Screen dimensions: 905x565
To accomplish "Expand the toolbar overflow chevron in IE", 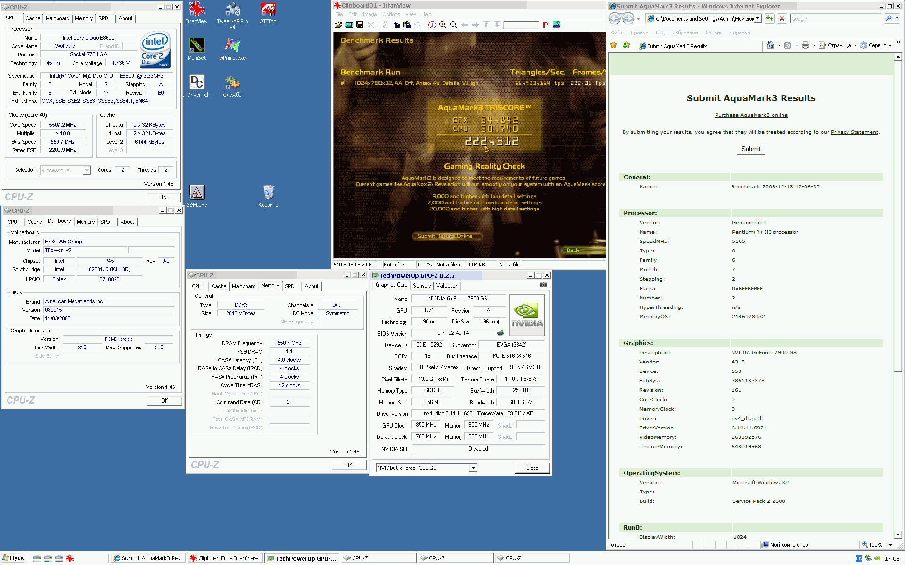I will coord(898,42).
